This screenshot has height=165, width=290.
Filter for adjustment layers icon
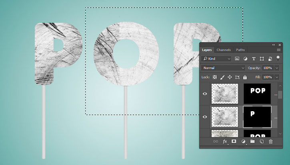pyautogui.click(x=246, y=59)
